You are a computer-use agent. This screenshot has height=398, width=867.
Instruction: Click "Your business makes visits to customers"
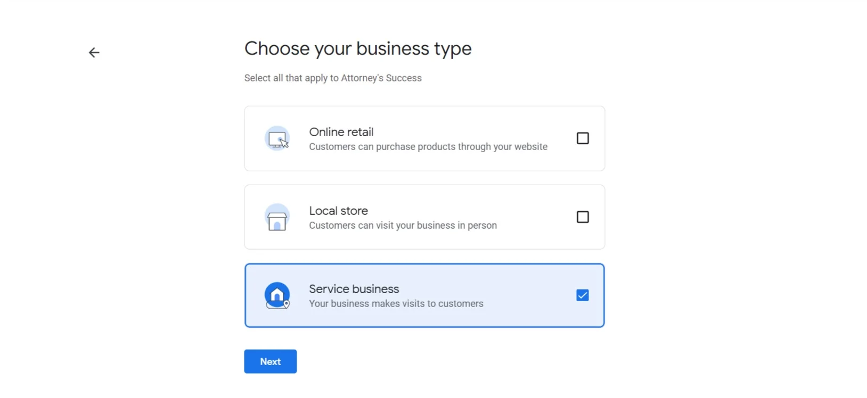point(396,304)
